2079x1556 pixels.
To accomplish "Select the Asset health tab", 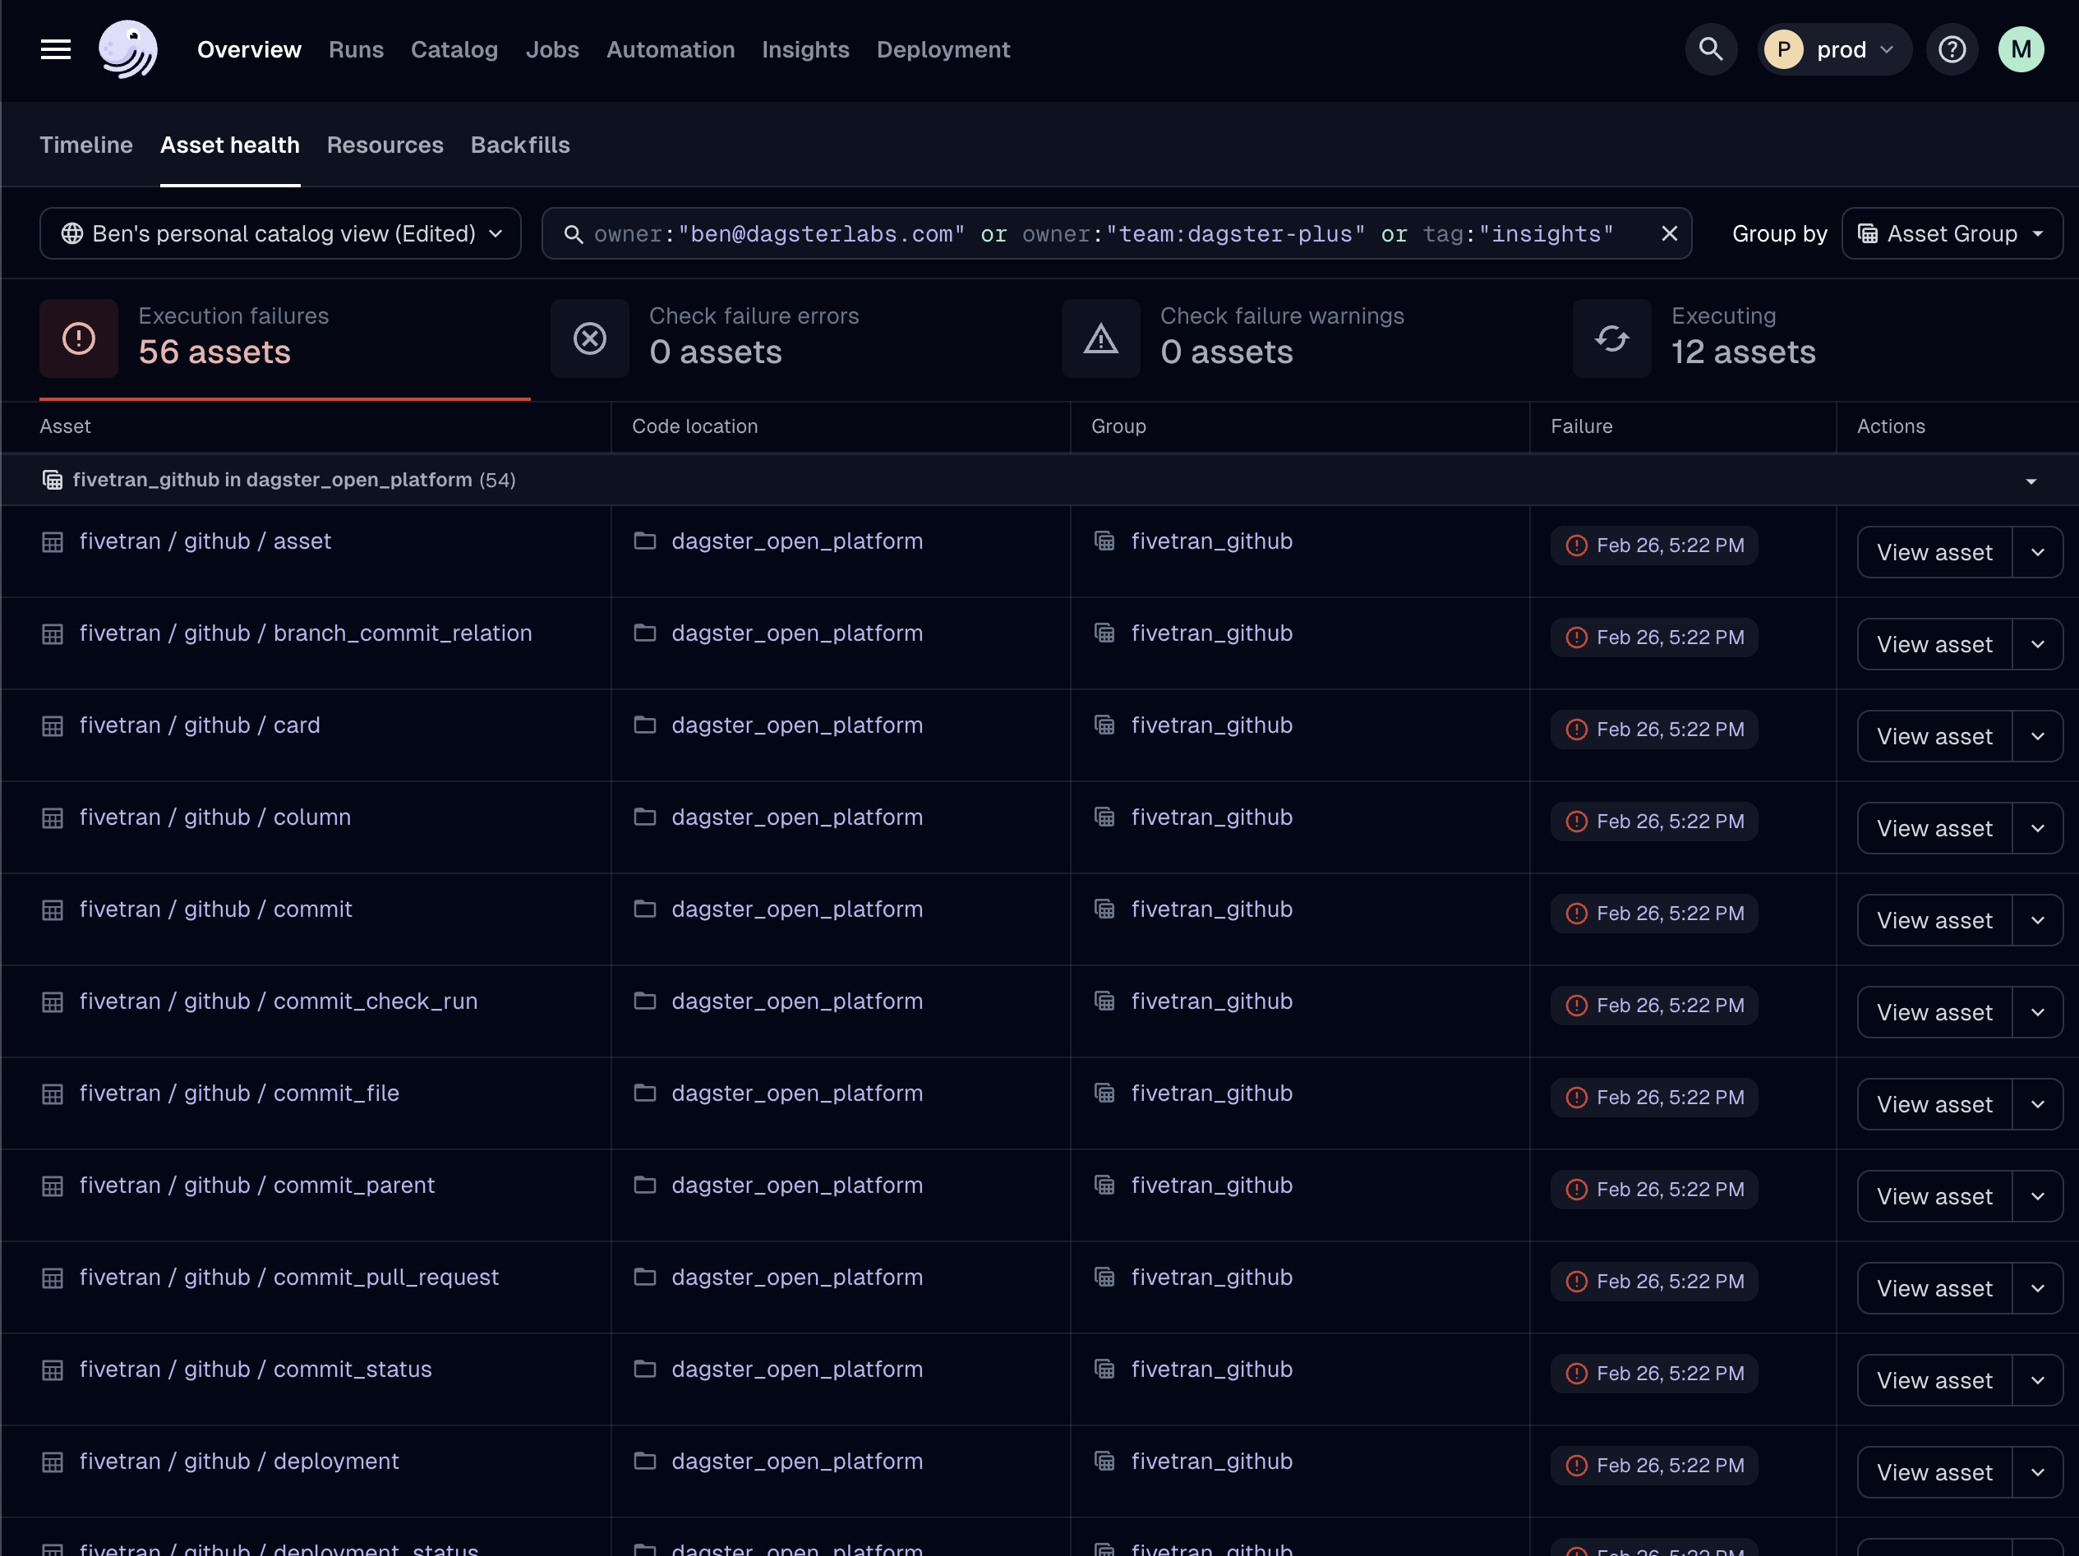I will [230, 145].
